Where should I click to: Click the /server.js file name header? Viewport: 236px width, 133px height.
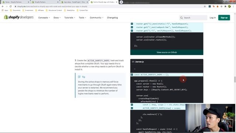pyautogui.click(x=139, y=62)
